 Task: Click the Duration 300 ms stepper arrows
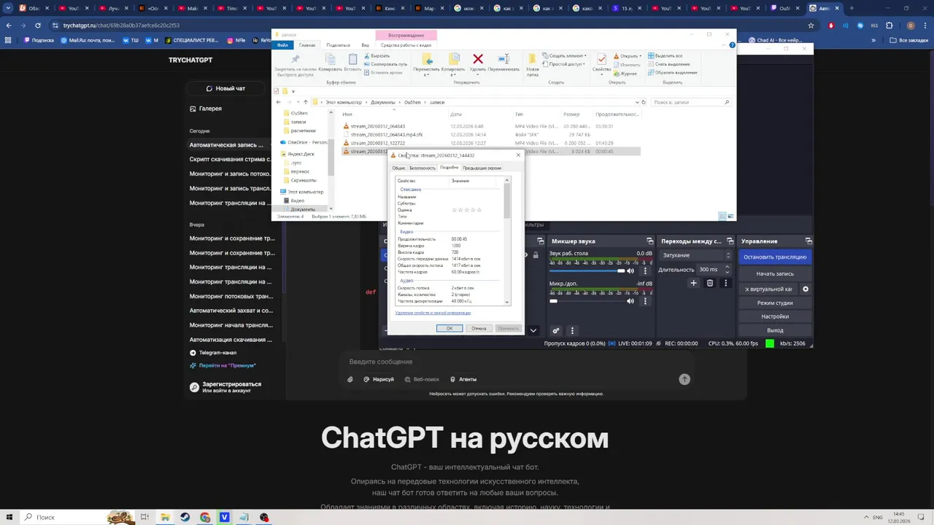click(727, 269)
